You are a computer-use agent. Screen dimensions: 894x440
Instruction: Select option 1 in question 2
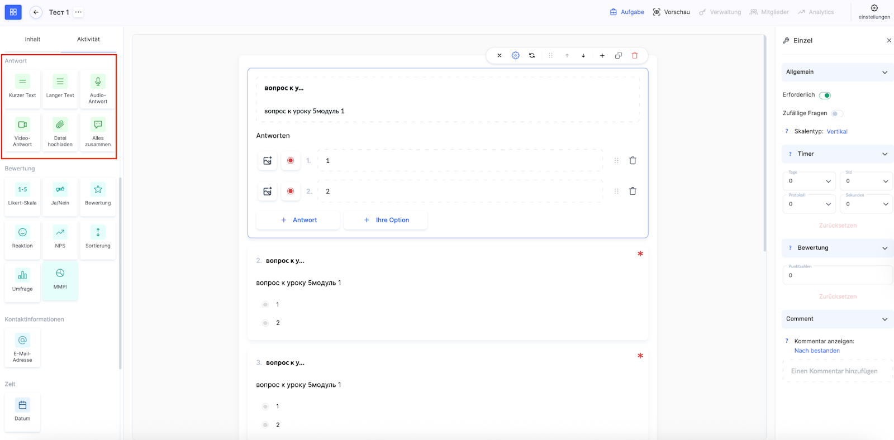[265, 305]
